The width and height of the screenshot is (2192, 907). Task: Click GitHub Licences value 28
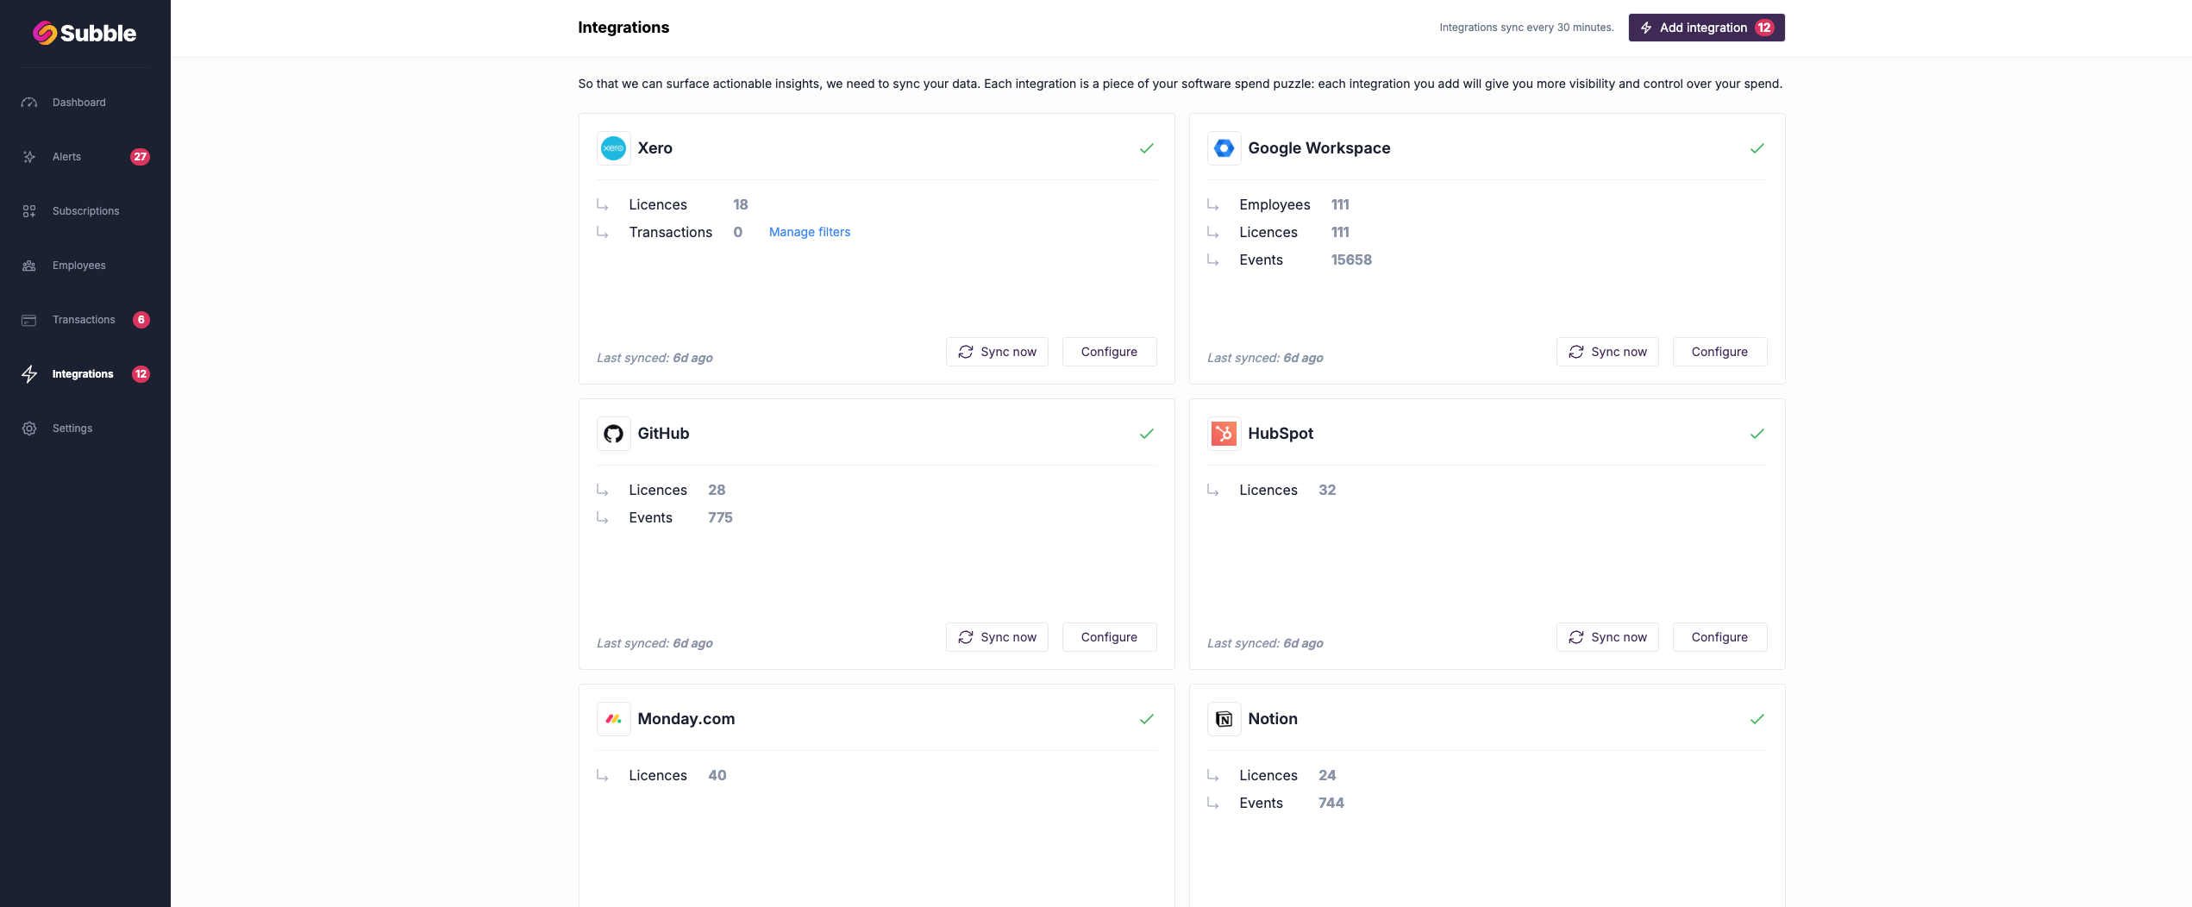pyautogui.click(x=717, y=490)
